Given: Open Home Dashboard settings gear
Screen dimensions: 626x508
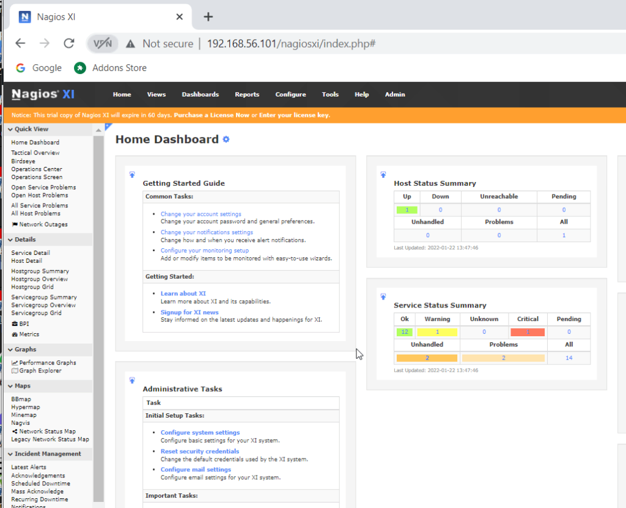Looking at the screenshot, I should pos(226,139).
